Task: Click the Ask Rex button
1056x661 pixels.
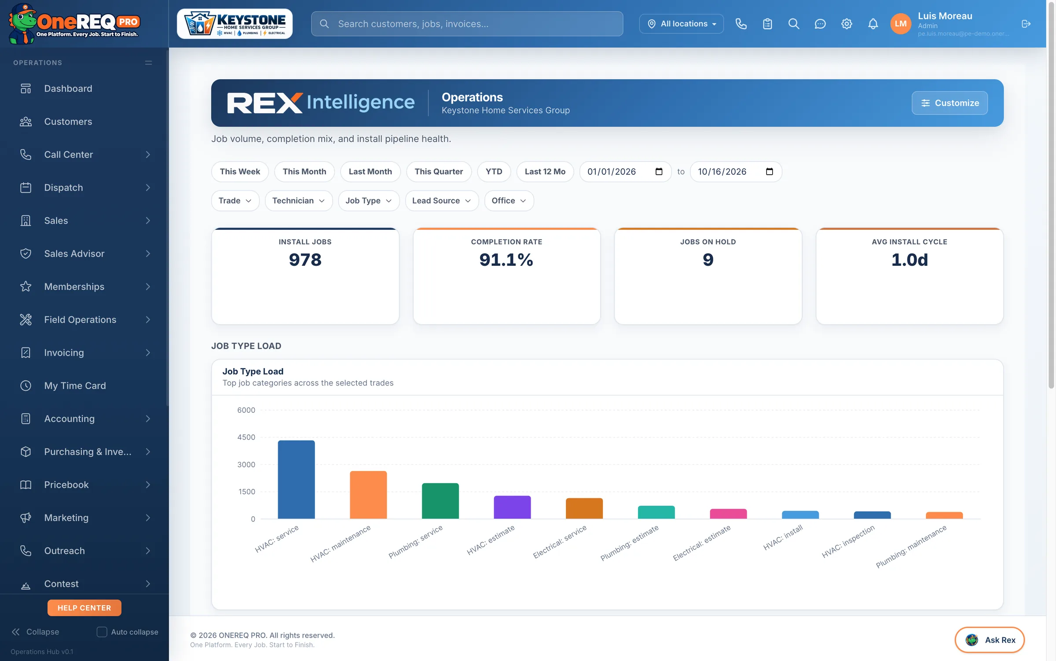Action: click(x=989, y=640)
